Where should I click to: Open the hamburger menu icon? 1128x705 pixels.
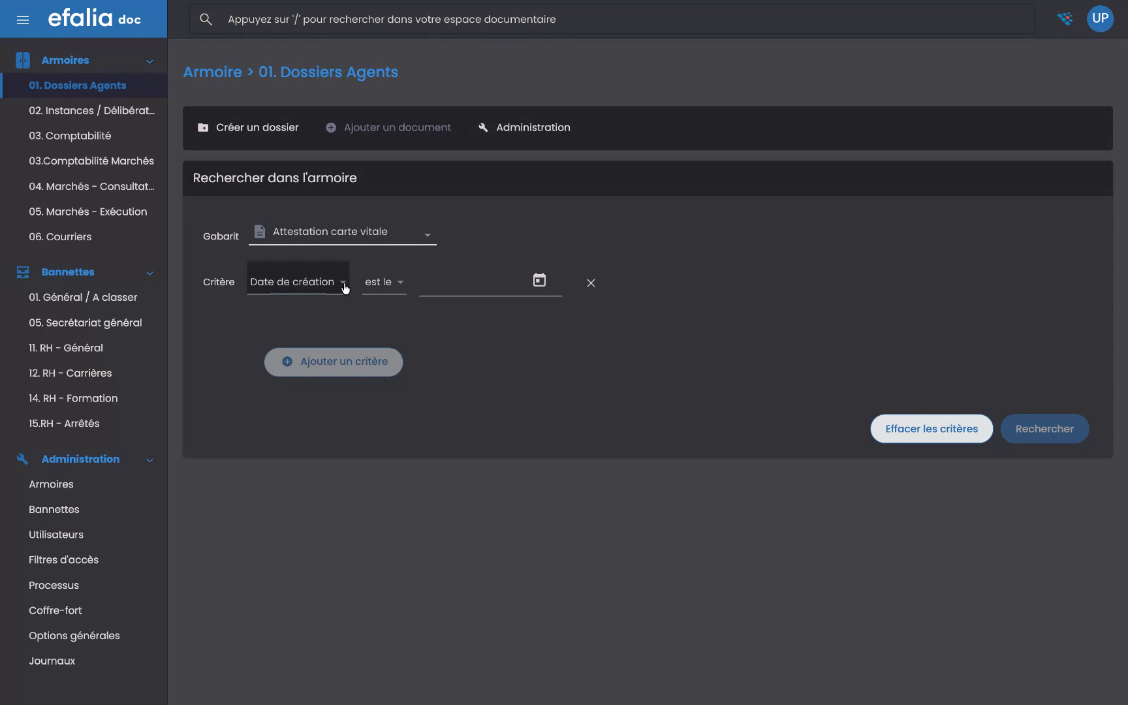[23, 19]
